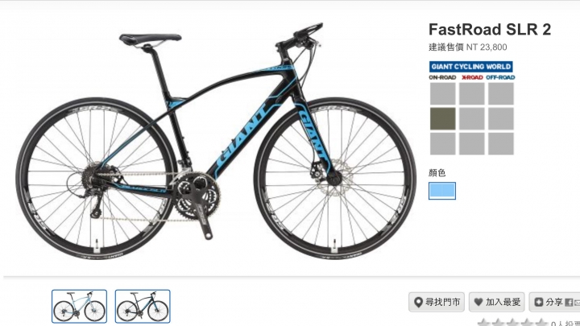The image size is (580, 326).
Task: Click the heart icon on 加入最愛
Action: pos(478,302)
